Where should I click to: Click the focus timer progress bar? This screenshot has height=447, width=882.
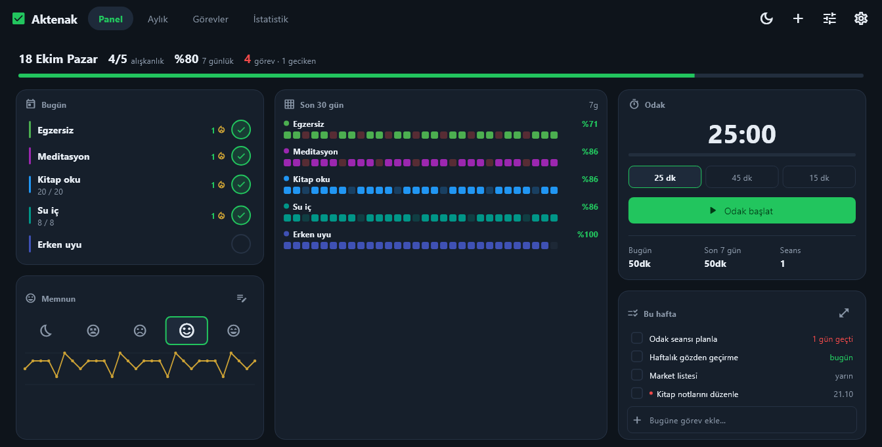742,154
